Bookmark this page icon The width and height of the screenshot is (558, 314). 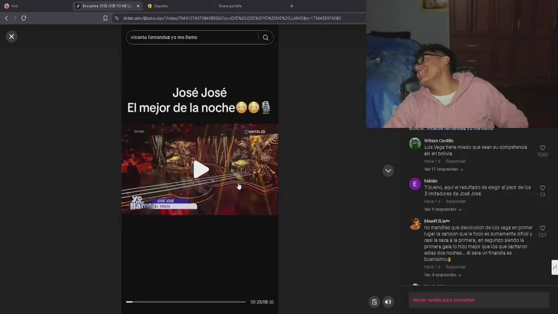click(x=105, y=18)
